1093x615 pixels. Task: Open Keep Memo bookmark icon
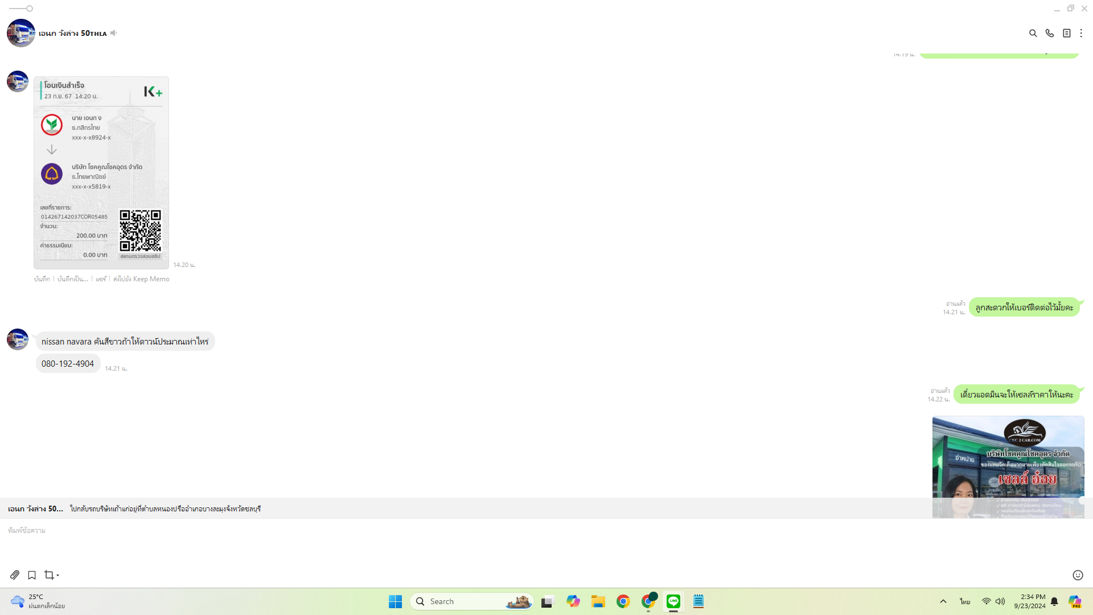(x=32, y=575)
